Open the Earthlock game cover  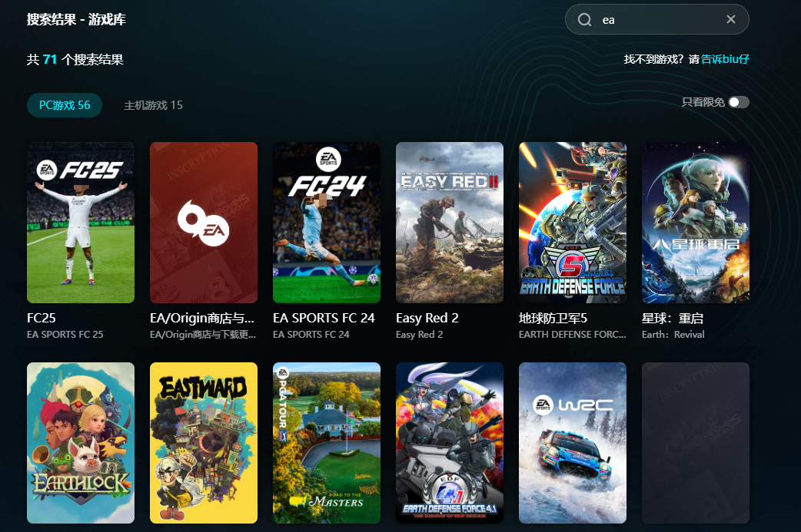81,443
